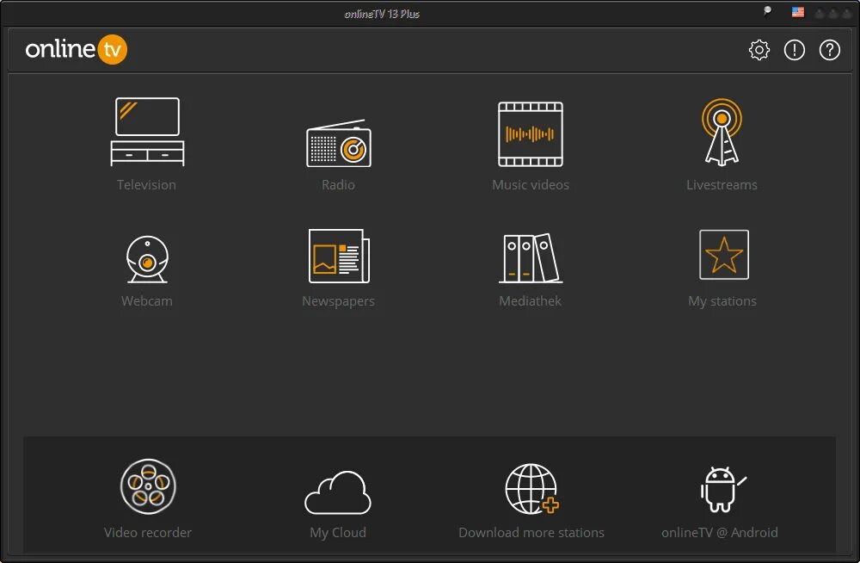
Task: Open settings via the gear icon
Action: [x=759, y=50]
